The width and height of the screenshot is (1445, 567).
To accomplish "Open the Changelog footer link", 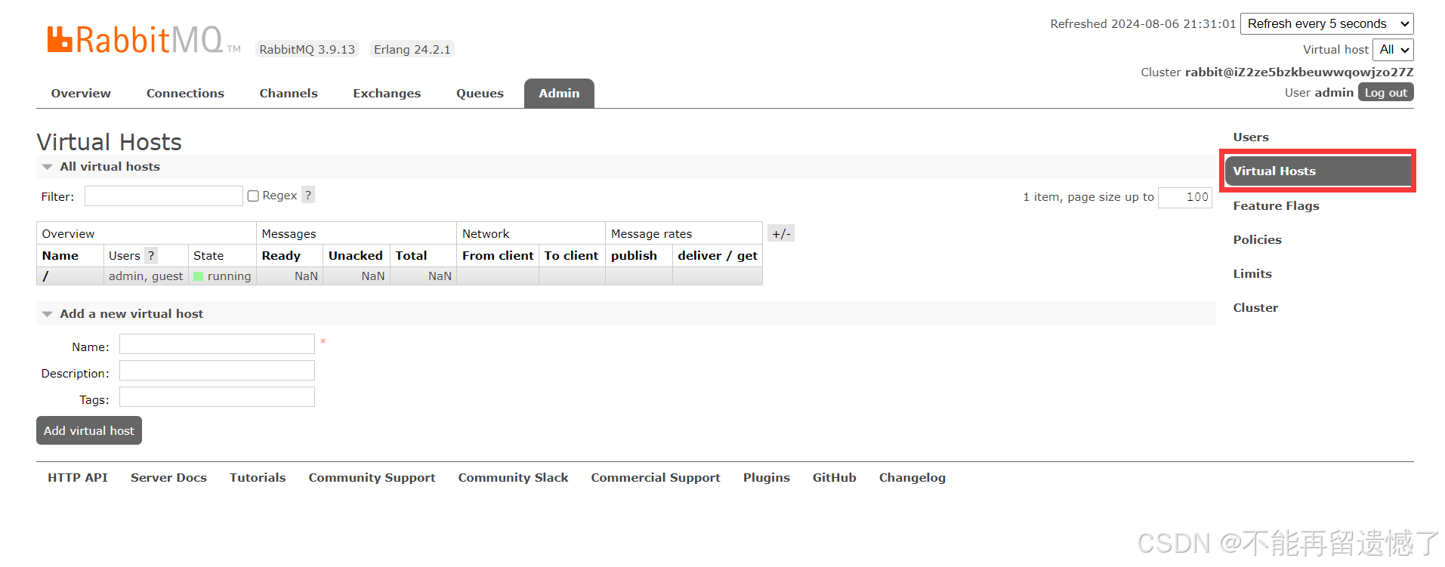I will pyautogui.click(x=912, y=477).
